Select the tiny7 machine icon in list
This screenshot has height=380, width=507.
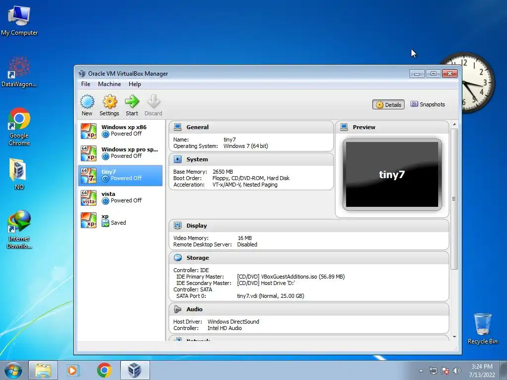pyautogui.click(x=89, y=176)
